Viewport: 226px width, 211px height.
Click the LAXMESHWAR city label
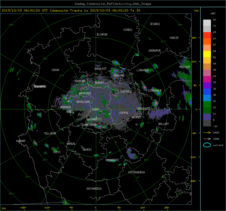coord(89,125)
